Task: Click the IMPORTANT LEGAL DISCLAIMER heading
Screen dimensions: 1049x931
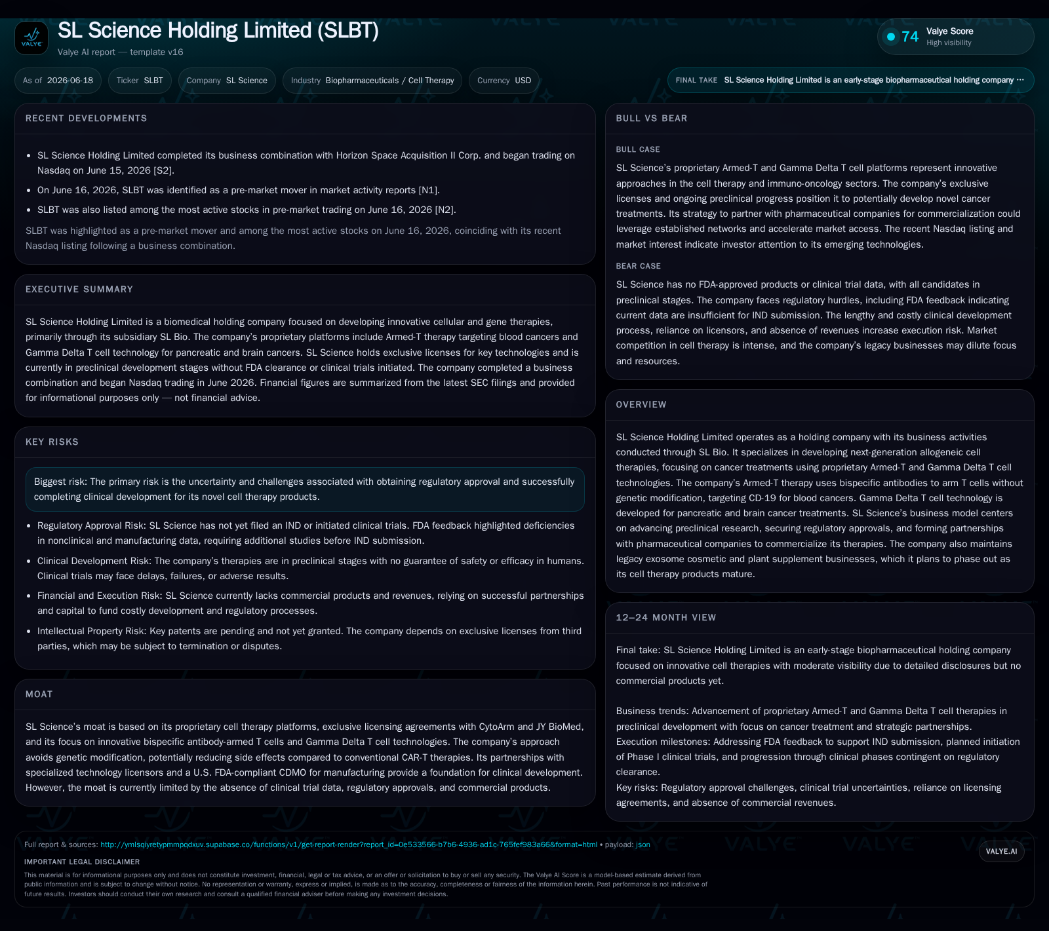Action: [82, 862]
